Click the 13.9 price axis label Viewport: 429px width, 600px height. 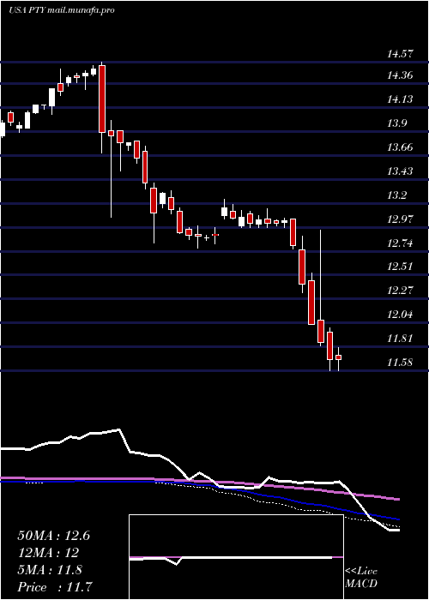[396, 123]
